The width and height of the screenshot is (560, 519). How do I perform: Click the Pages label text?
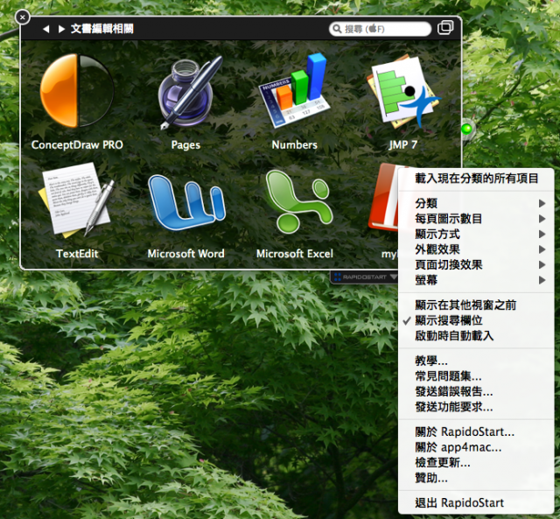click(x=185, y=145)
